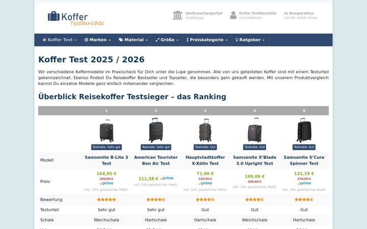Click the Echte Testberichte header text
This screenshot has height=229, width=367.
pyautogui.click(x=258, y=13)
